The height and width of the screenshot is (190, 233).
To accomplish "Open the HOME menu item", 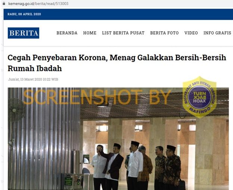I will tap(90, 33).
